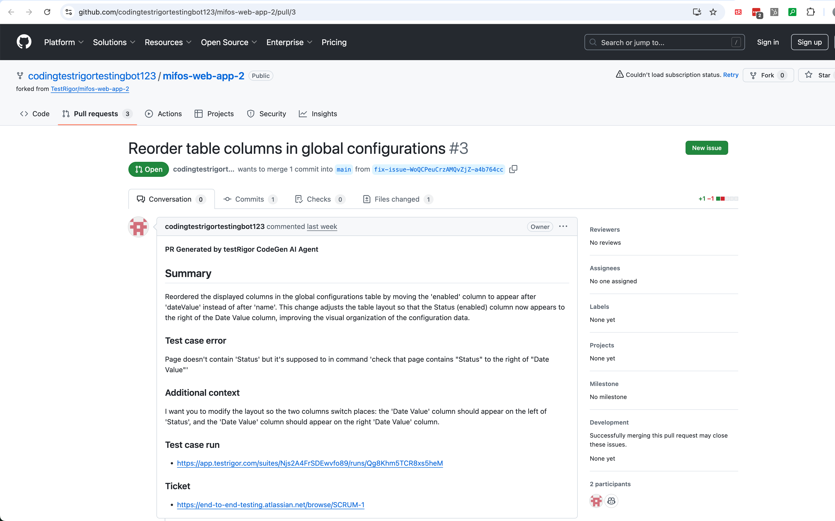835x521 pixels.
Task: Click the GitHub octocat logo
Action: coord(24,42)
